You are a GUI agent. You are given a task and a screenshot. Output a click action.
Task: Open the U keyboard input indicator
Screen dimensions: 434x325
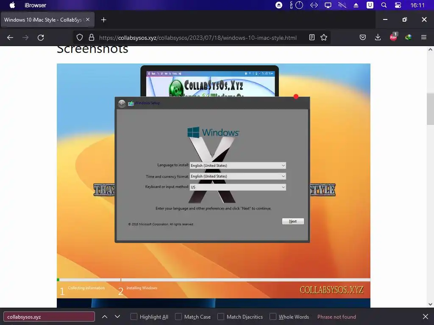(370, 5)
